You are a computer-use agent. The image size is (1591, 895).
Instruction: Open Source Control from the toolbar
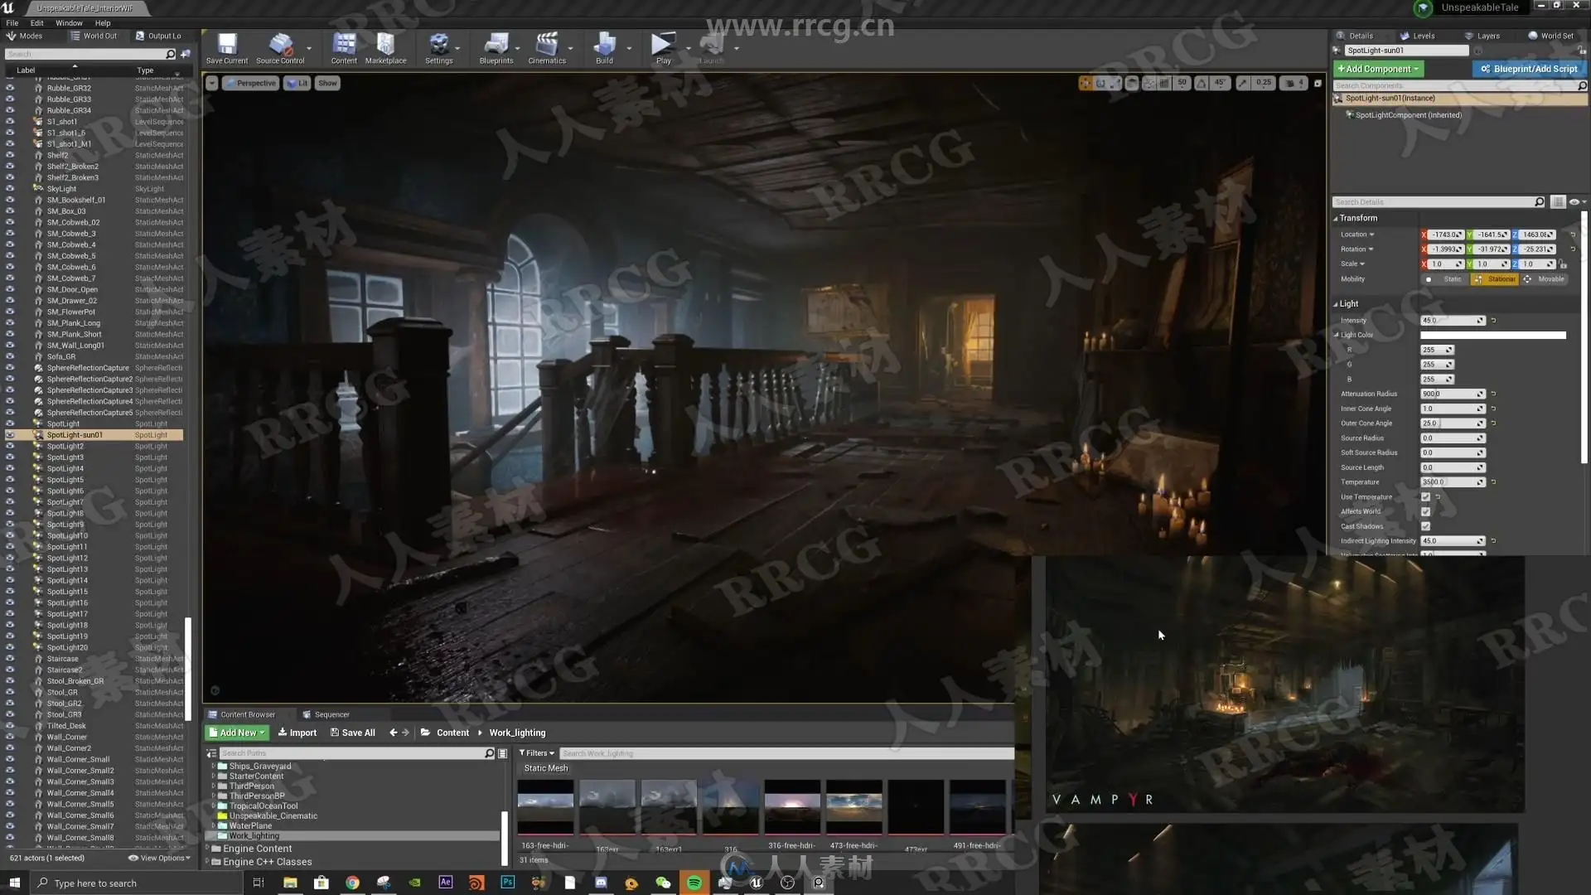280,46
